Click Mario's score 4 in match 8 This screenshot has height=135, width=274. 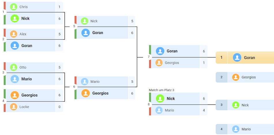click(204, 110)
